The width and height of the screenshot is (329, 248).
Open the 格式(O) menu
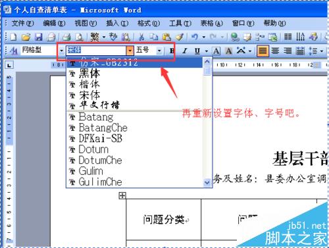coord(149,23)
